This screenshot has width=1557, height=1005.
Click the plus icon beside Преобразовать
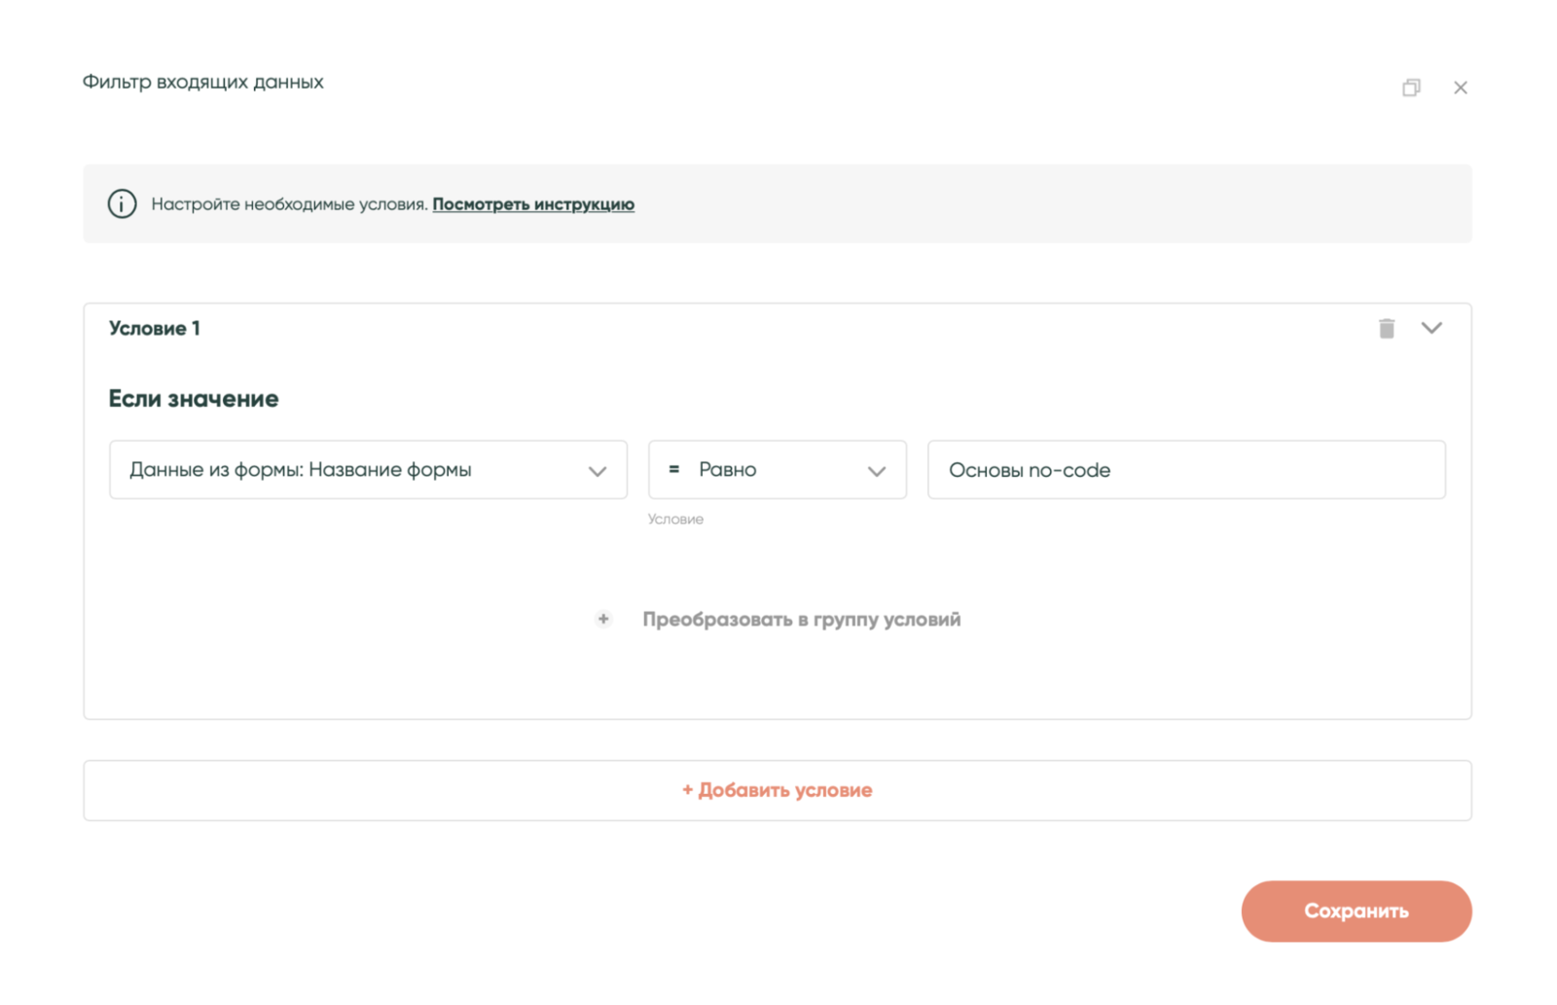tap(603, 619)
